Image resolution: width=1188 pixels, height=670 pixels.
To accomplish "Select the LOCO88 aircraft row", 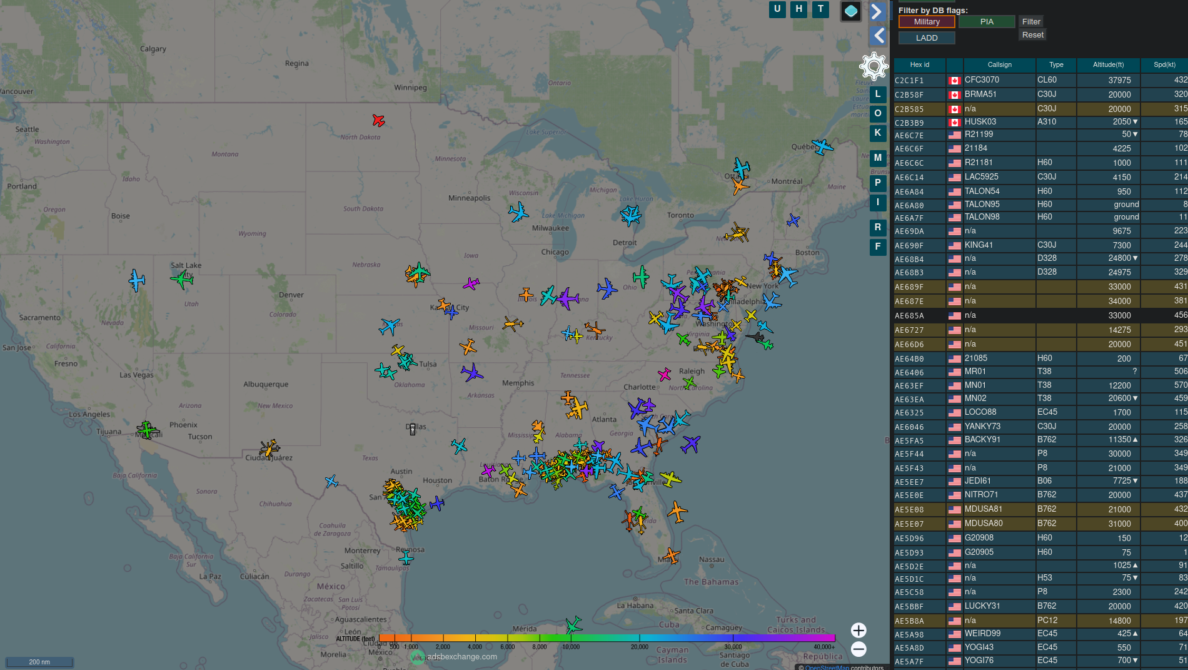I will pos(1040,412).
